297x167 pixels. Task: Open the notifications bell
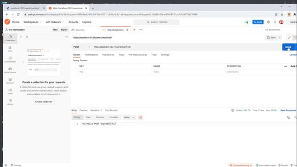pos(275,22)
